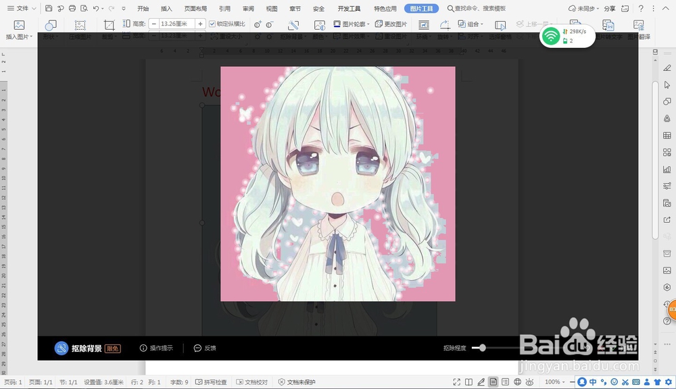Click the help question mark icon
Viewport: 676px width, 389px height.
[641, 8]
